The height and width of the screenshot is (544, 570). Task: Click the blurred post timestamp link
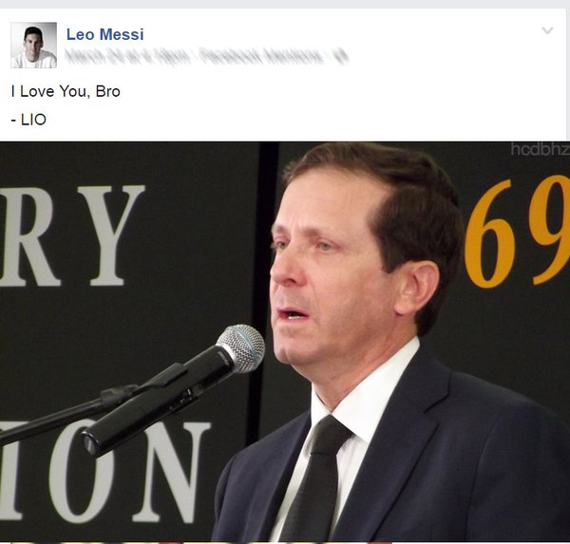tap(127, 57)
